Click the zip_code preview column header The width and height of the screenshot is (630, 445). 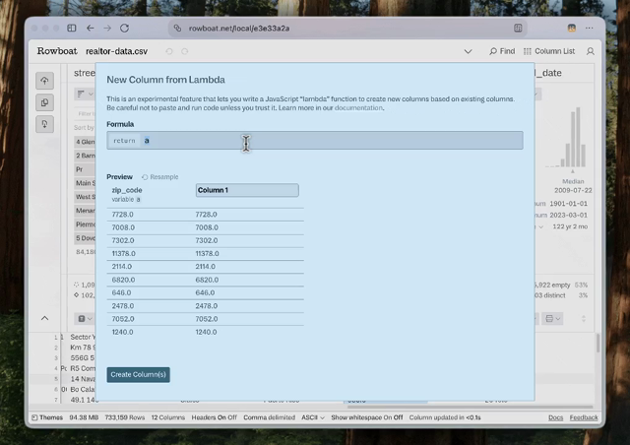(x=127, y=190)
